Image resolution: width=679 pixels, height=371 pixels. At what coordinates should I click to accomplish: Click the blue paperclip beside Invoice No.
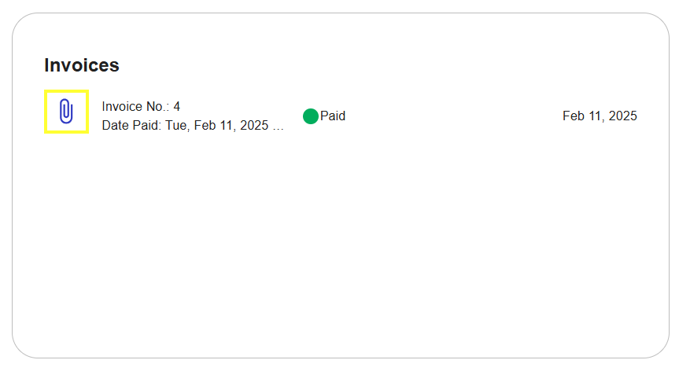click(66, 111)
